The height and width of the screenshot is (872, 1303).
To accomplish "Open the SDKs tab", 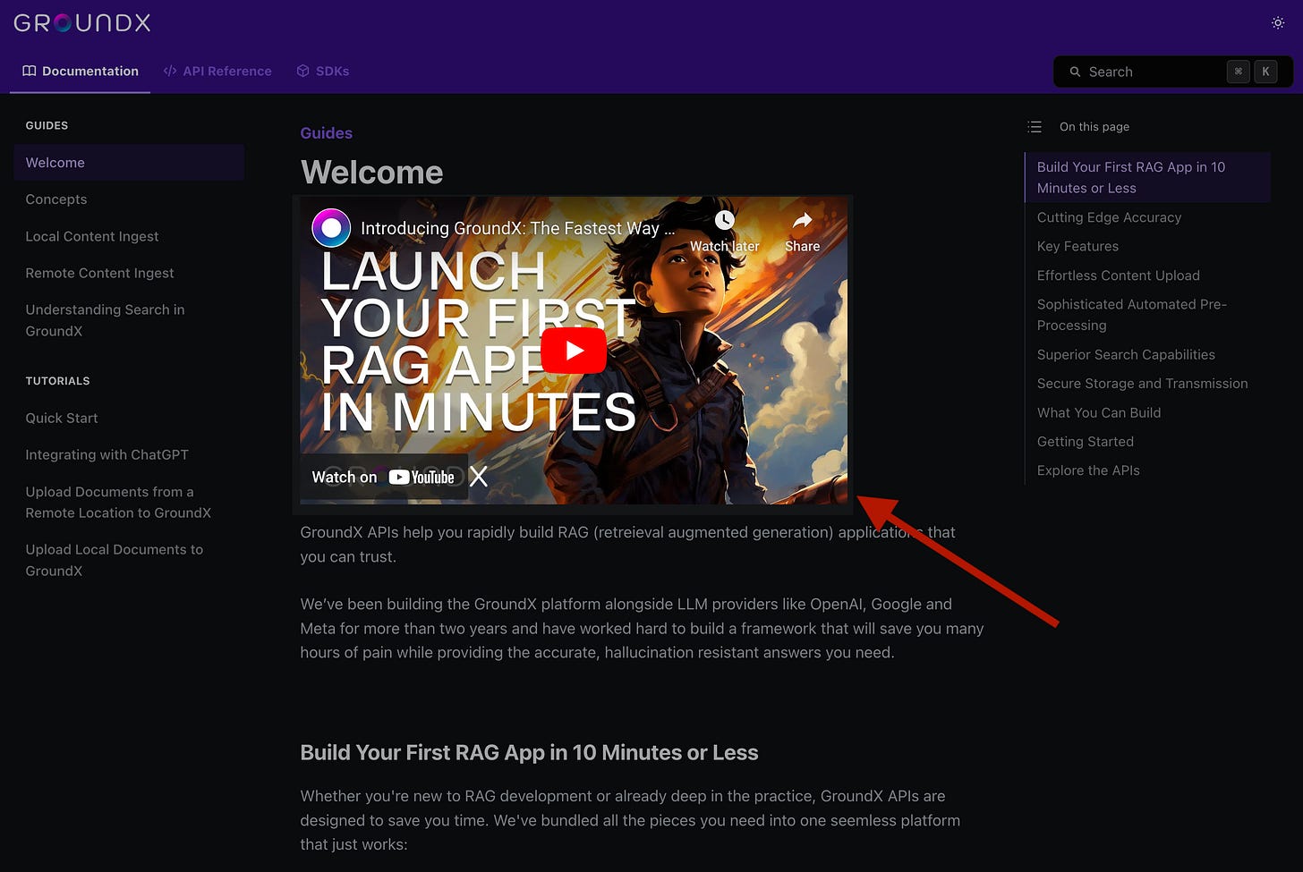I will click(323, 71).
